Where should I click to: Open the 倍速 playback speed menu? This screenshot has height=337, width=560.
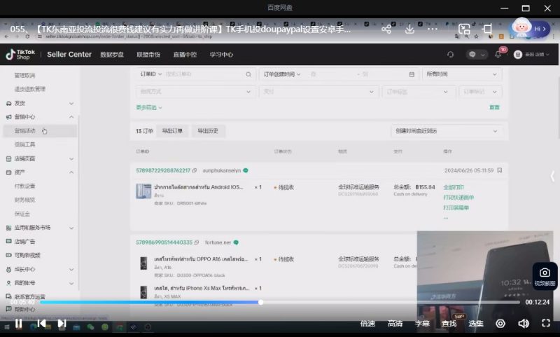click(x=367, y=324)
